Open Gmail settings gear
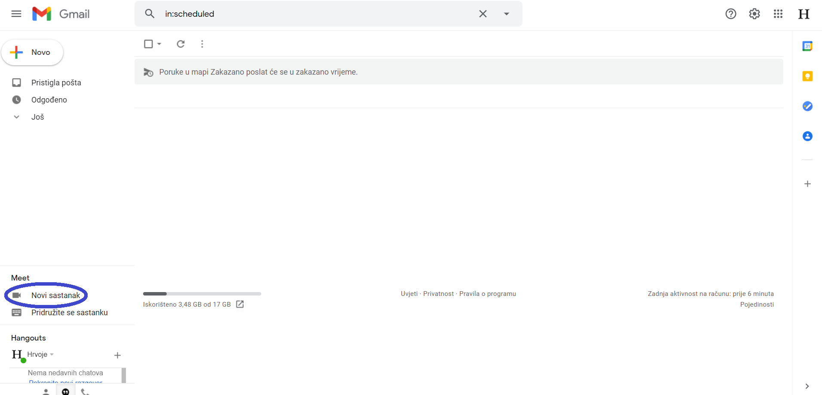Screen dimensions: 822x395 coord(754,13)
